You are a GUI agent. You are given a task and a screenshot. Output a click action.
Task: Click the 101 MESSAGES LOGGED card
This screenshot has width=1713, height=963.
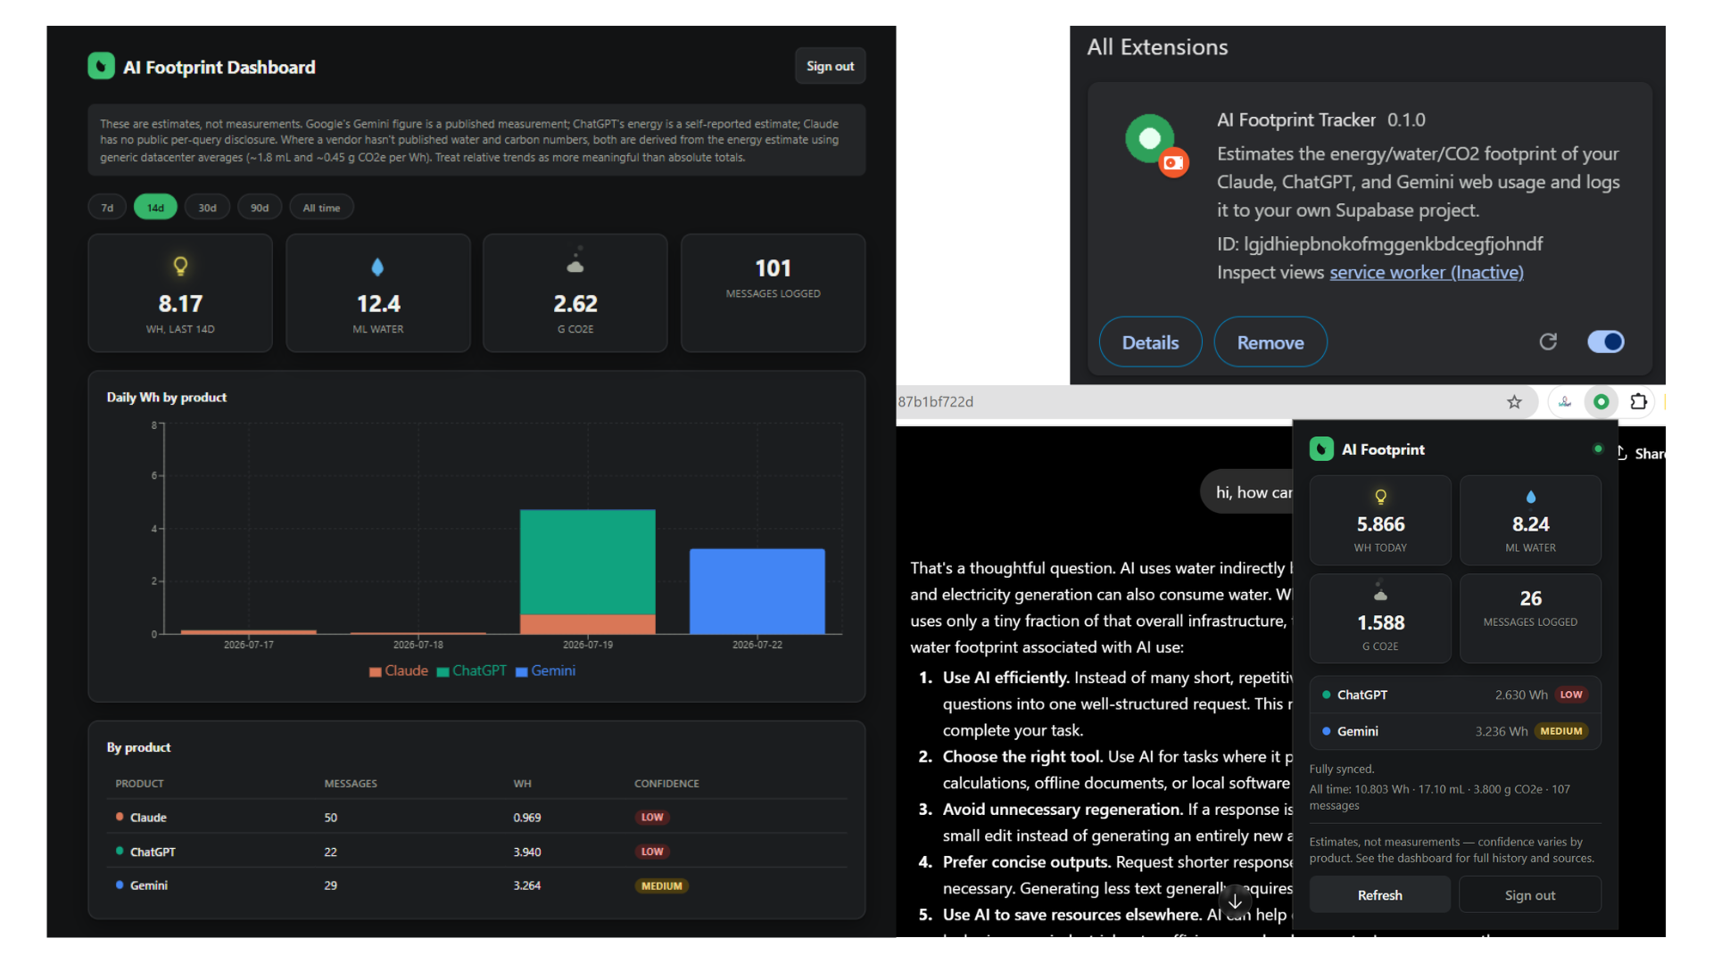pos(773,293)
